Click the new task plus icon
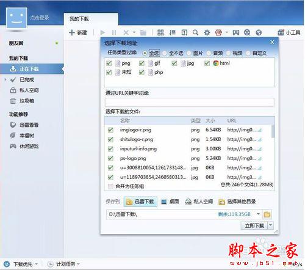 pyautogui.click(x=72, y=32)
